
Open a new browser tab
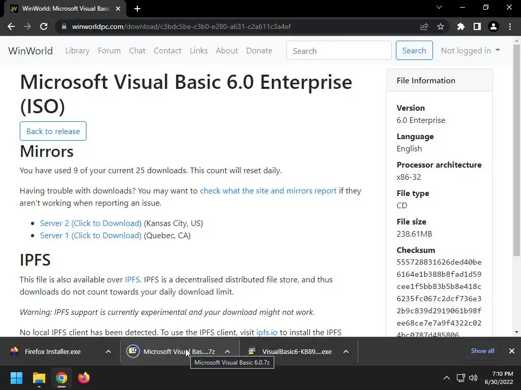[x=137, y=9]
